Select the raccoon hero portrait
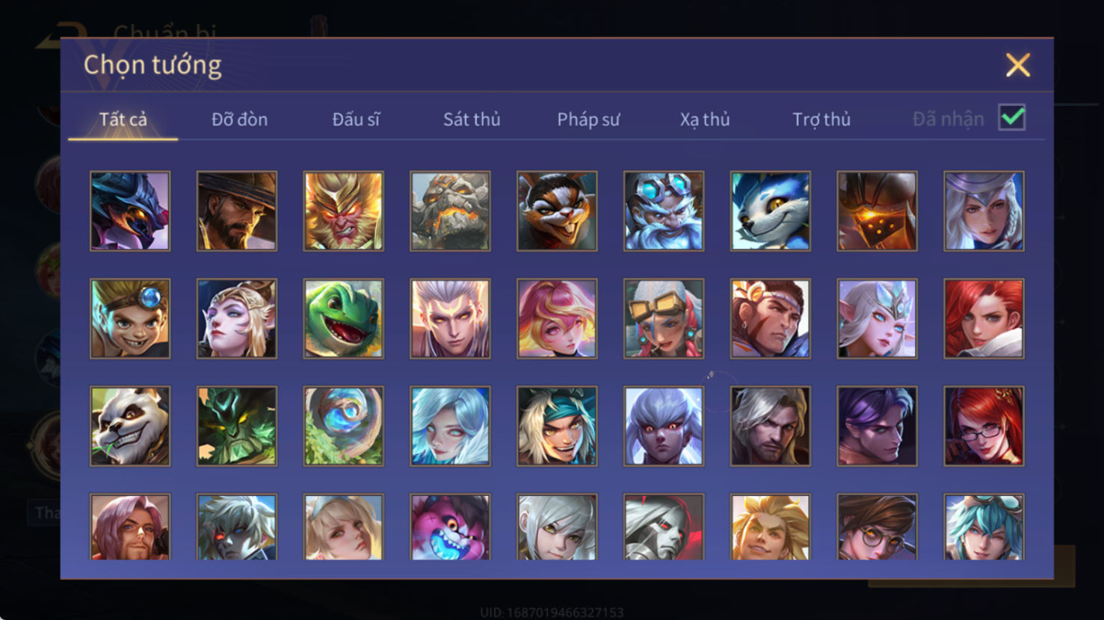Screen dimensions: 1104x620 557,211
